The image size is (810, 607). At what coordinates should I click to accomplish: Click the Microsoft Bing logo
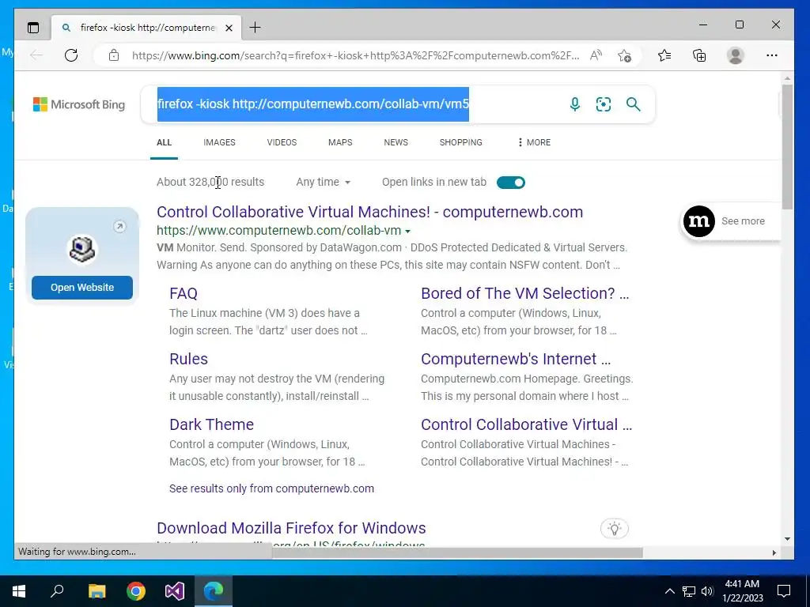(x=79, y=104)
